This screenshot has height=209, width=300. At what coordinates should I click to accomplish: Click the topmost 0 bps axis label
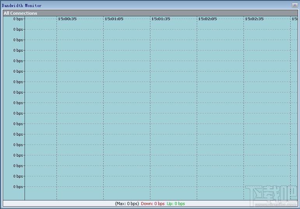point(18,19)
